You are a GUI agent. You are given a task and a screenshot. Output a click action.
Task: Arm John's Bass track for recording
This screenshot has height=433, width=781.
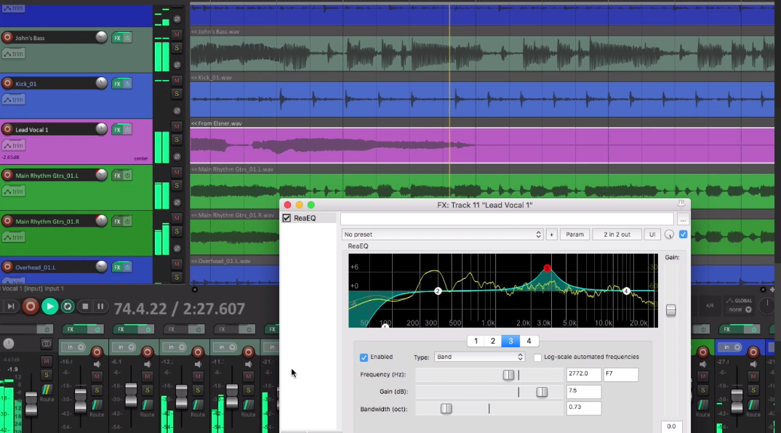point(7,38)
